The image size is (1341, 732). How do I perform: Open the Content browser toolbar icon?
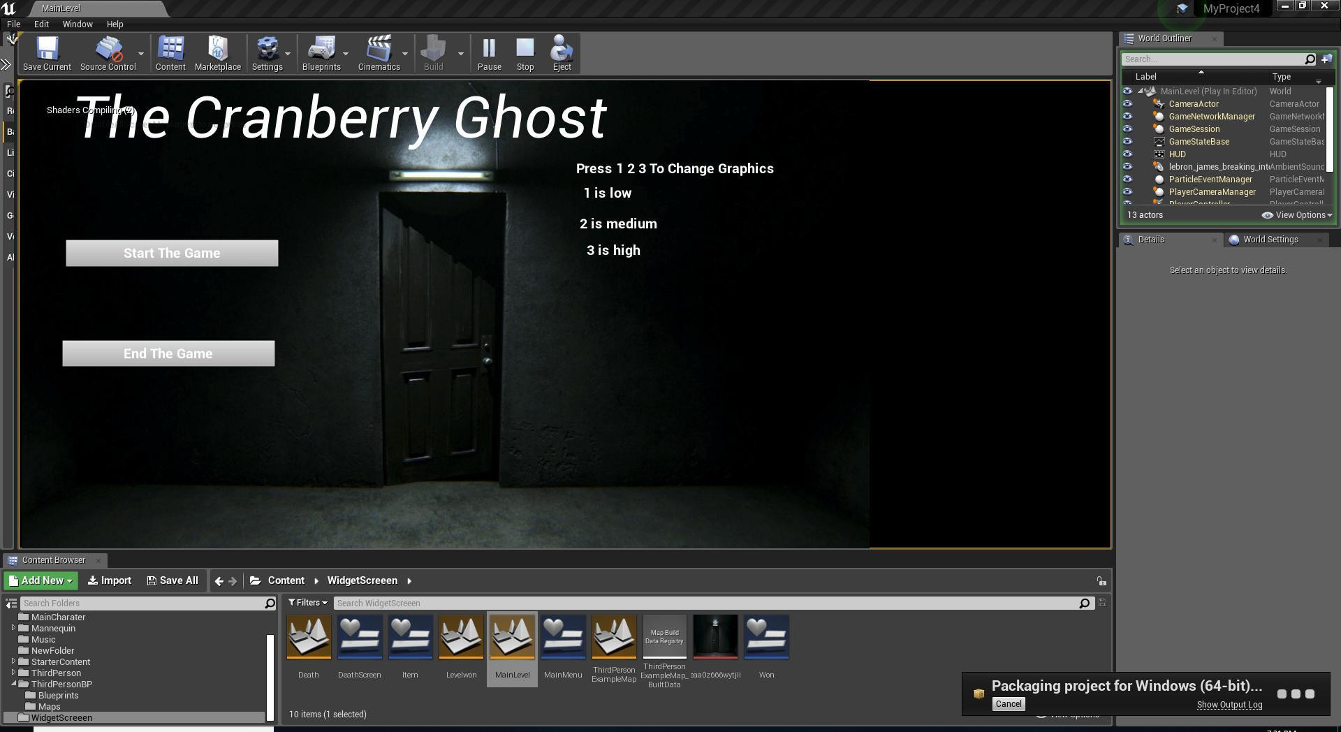[x=170, y=53]
